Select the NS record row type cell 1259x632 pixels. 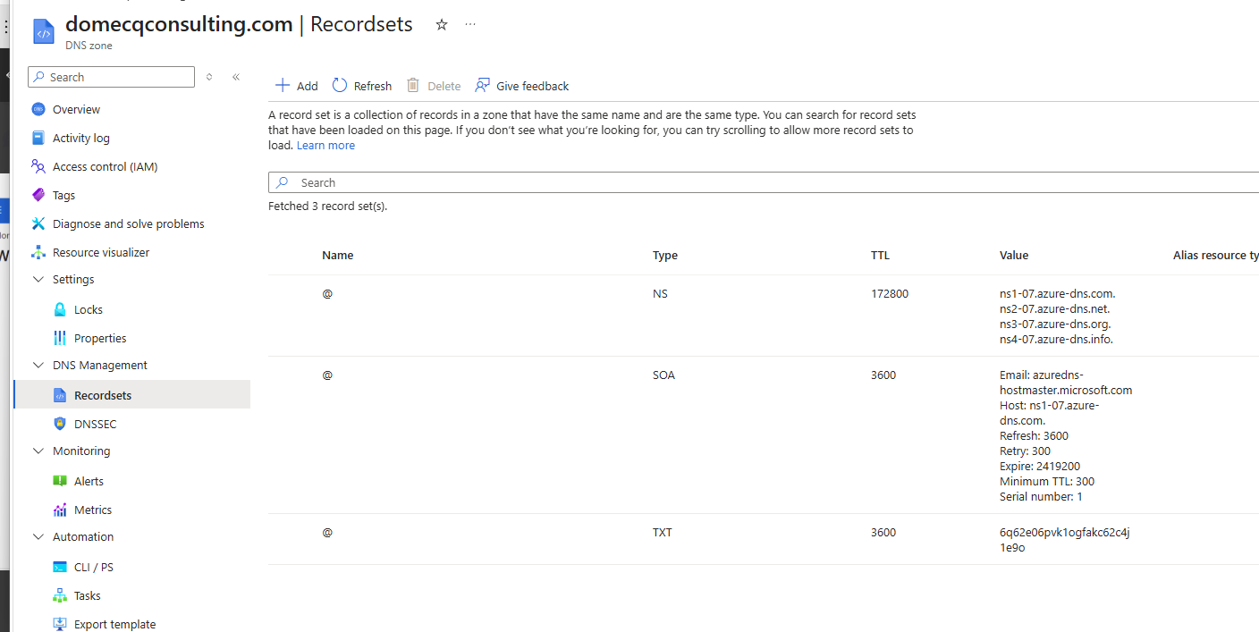click(660, 293)
